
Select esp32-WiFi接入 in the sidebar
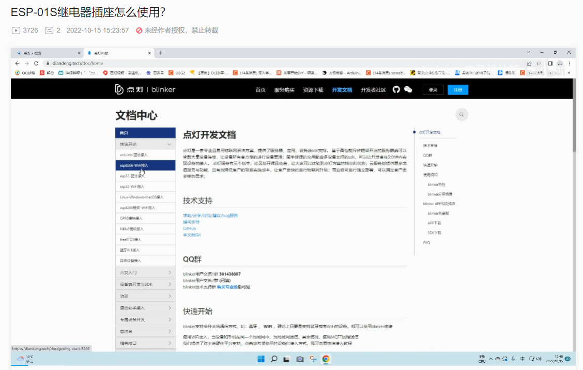point(145,187)
